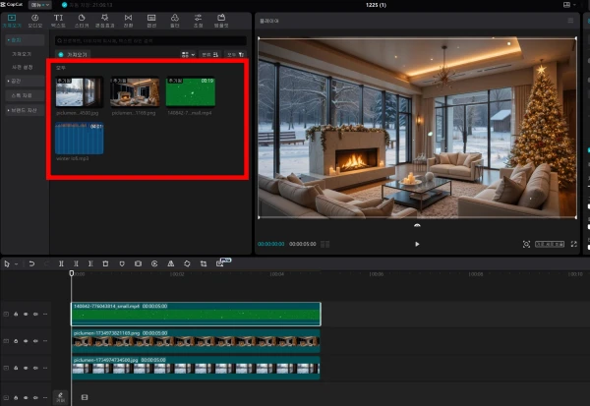The width and height of the screenshot is (590, 406).
Task: Hide the living room png track
Action: click(26, 341)
